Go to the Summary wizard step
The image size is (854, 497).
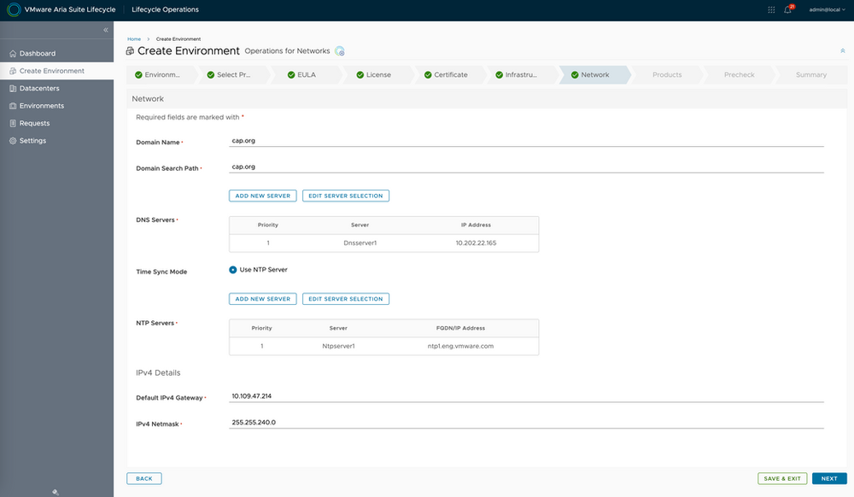811,74
